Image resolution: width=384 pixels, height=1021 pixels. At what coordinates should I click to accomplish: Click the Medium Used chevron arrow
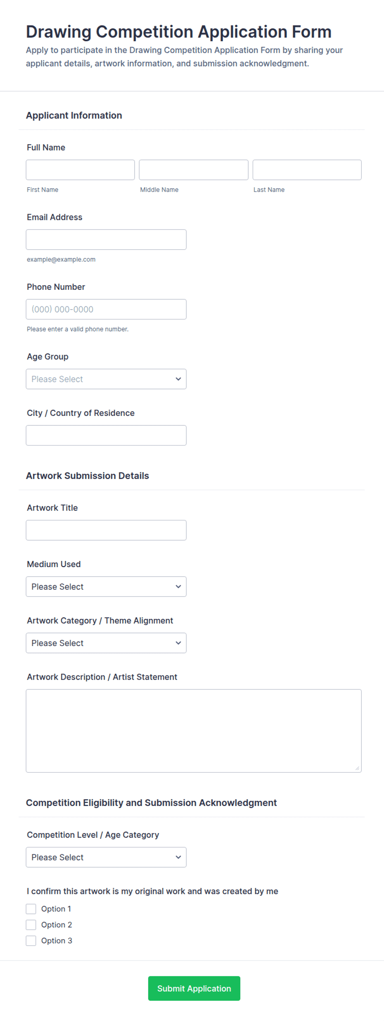coord(178,587)
